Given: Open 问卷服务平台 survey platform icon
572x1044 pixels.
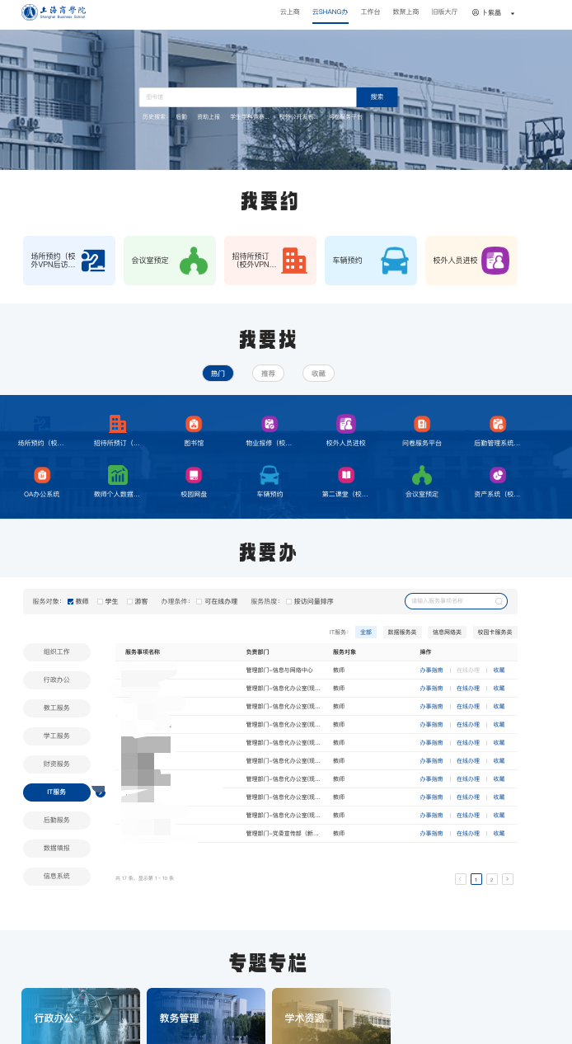Looking at the screenshot, I should click(x=421, y=424).
